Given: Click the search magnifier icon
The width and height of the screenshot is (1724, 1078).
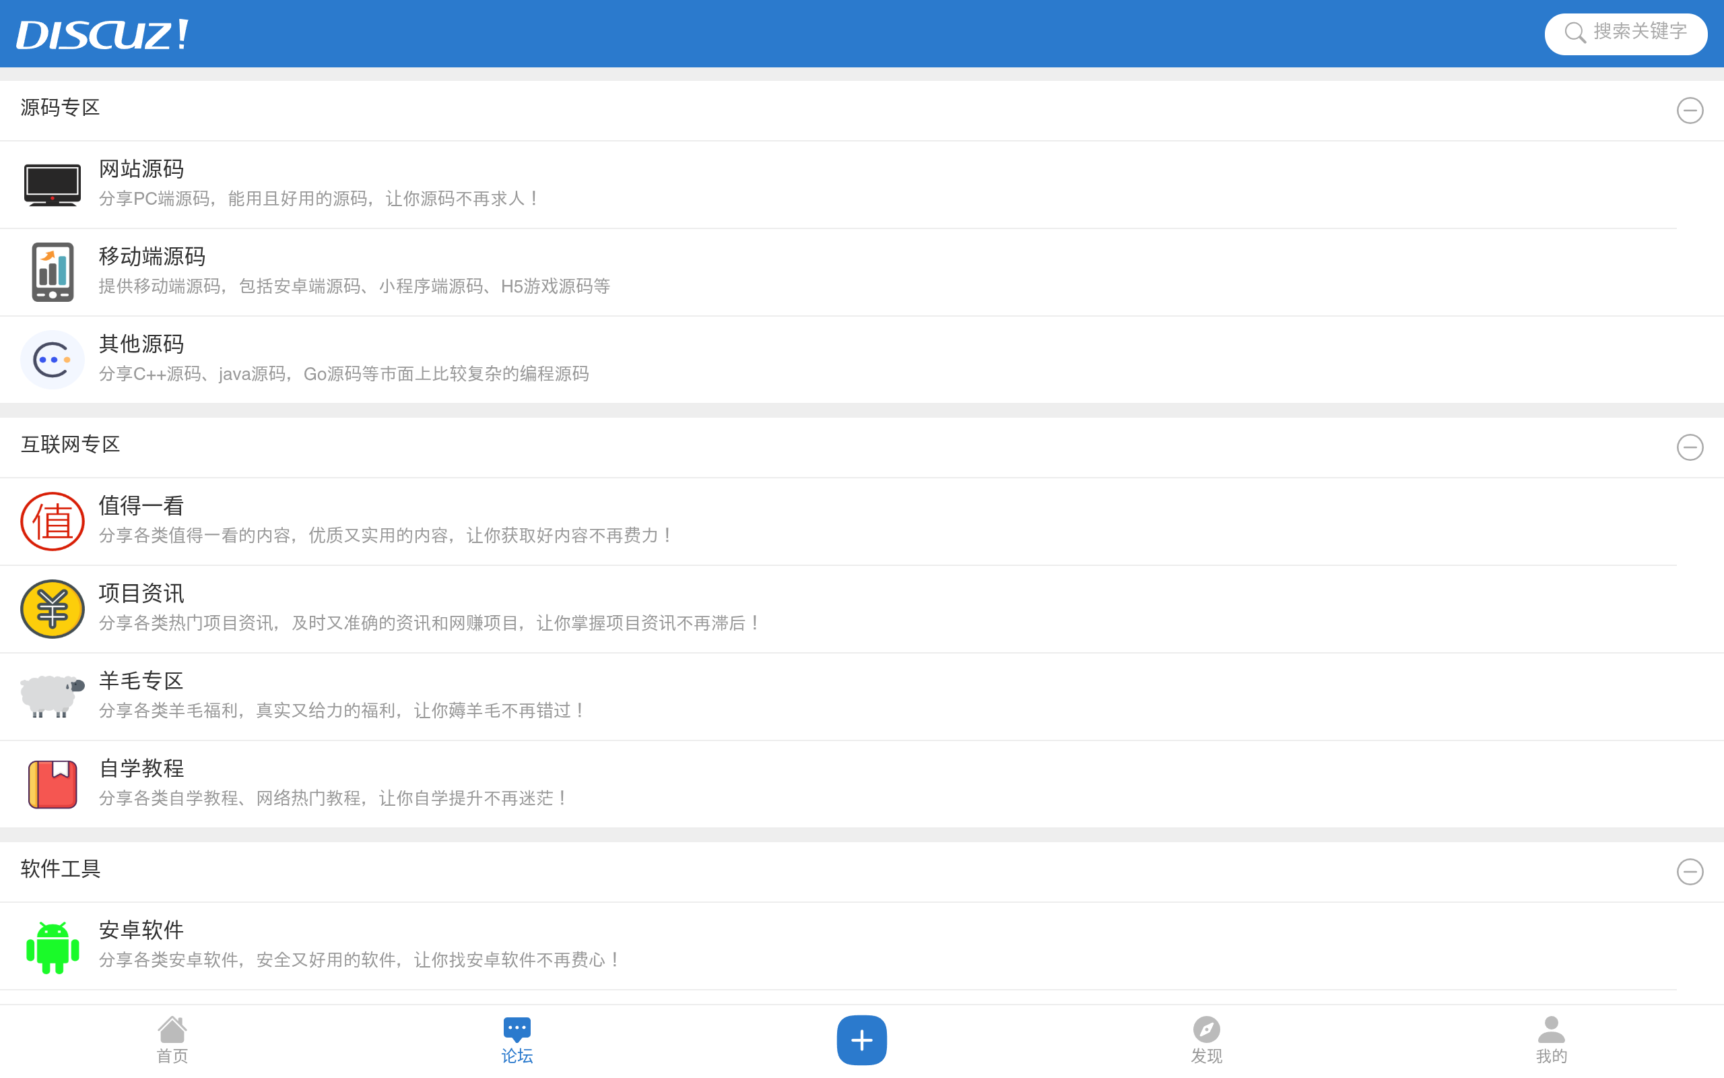Looking at the screenshot, I should pyautogui.click(x=1574, y=33).
